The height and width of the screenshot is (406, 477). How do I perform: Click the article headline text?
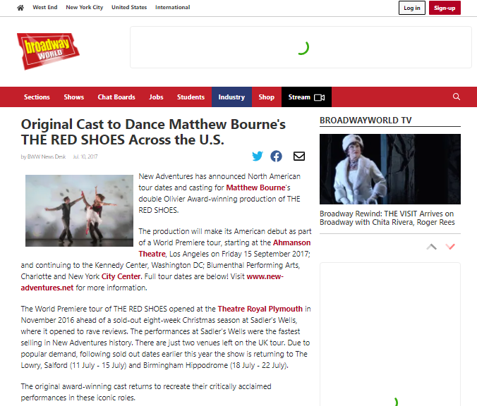tap(153, 132)
